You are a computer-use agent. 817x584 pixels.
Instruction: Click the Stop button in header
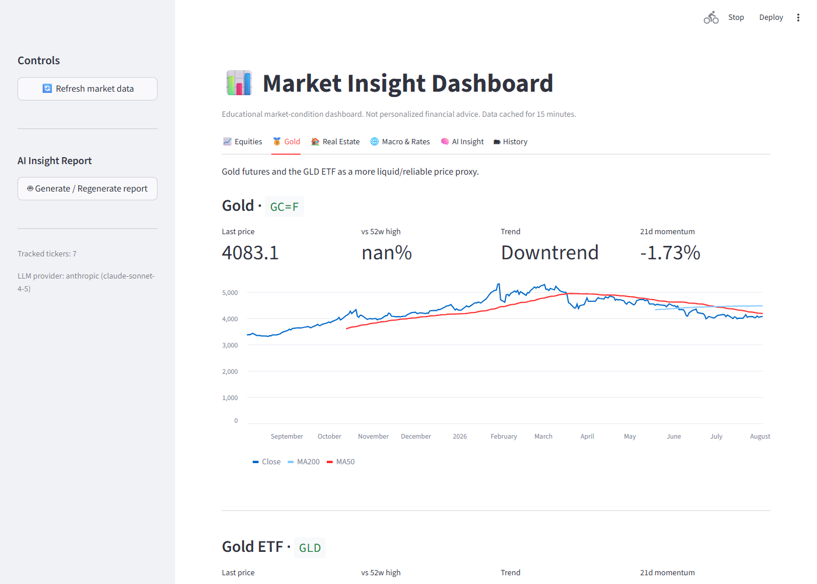tap(736, 18)
